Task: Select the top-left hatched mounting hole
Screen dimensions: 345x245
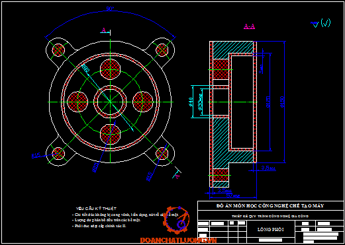Action: [x=58, y=50]
